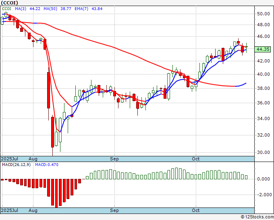Viewport: 274px width, 220px height.
Task: Click the MACD(26,12,9) indicator label
Action: (x=16, y=165)
